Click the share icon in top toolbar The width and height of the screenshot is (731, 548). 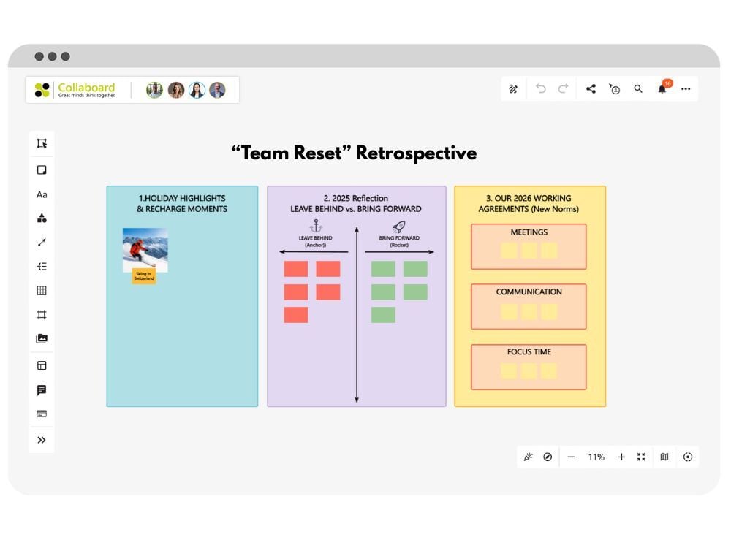pos(591,89)
